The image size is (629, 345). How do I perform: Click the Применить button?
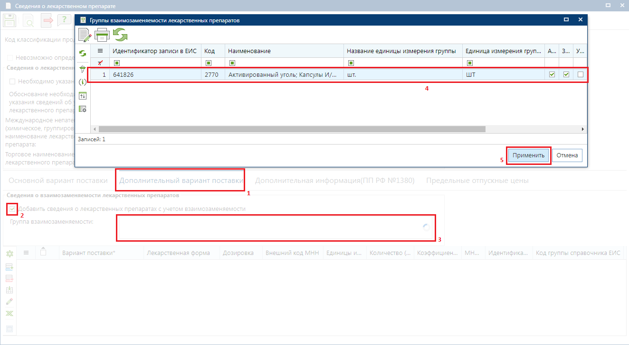click(528, 155)
